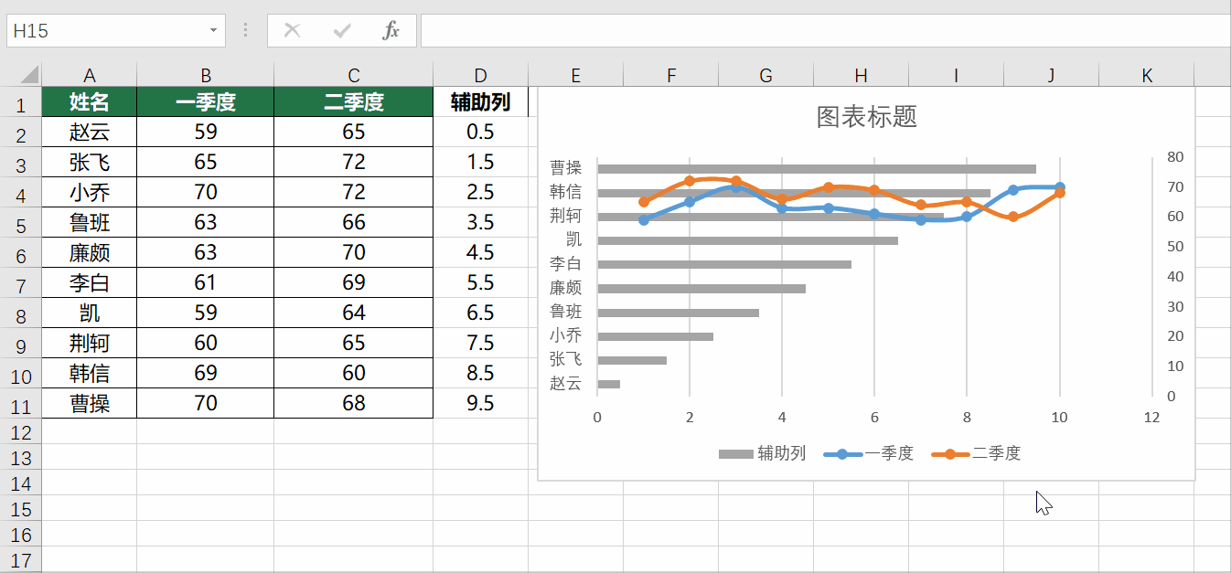Select row 15 header
The width and height of the screenshot is (1231, 573).
(x=21, y=509)
